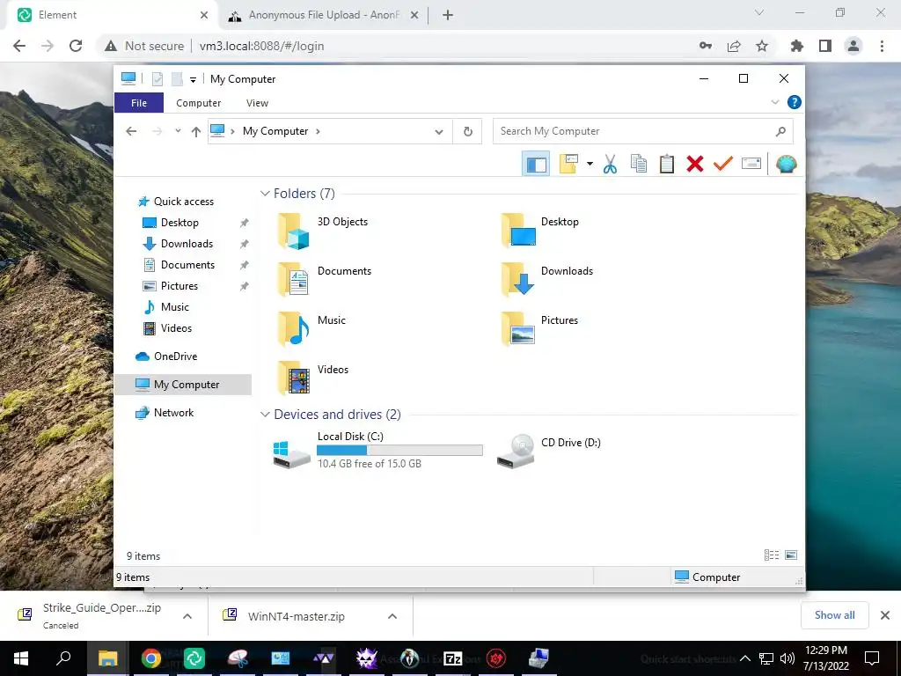Click the Paste clipboard icon

click(667, 165)
